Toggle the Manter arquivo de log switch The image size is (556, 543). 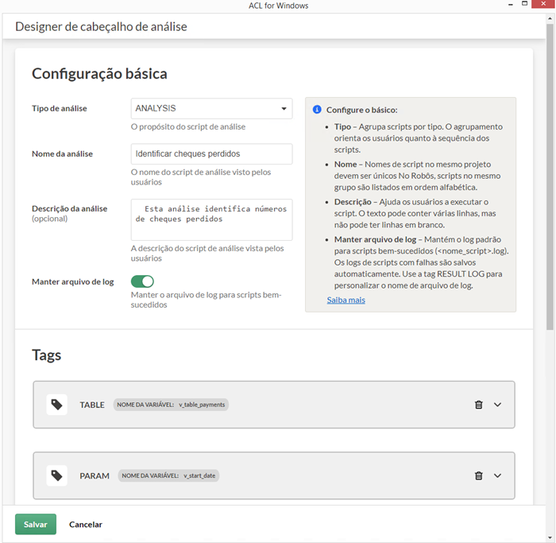coord(142,281)
